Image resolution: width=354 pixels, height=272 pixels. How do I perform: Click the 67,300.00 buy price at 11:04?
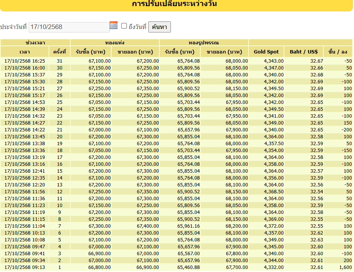(99, 226)
